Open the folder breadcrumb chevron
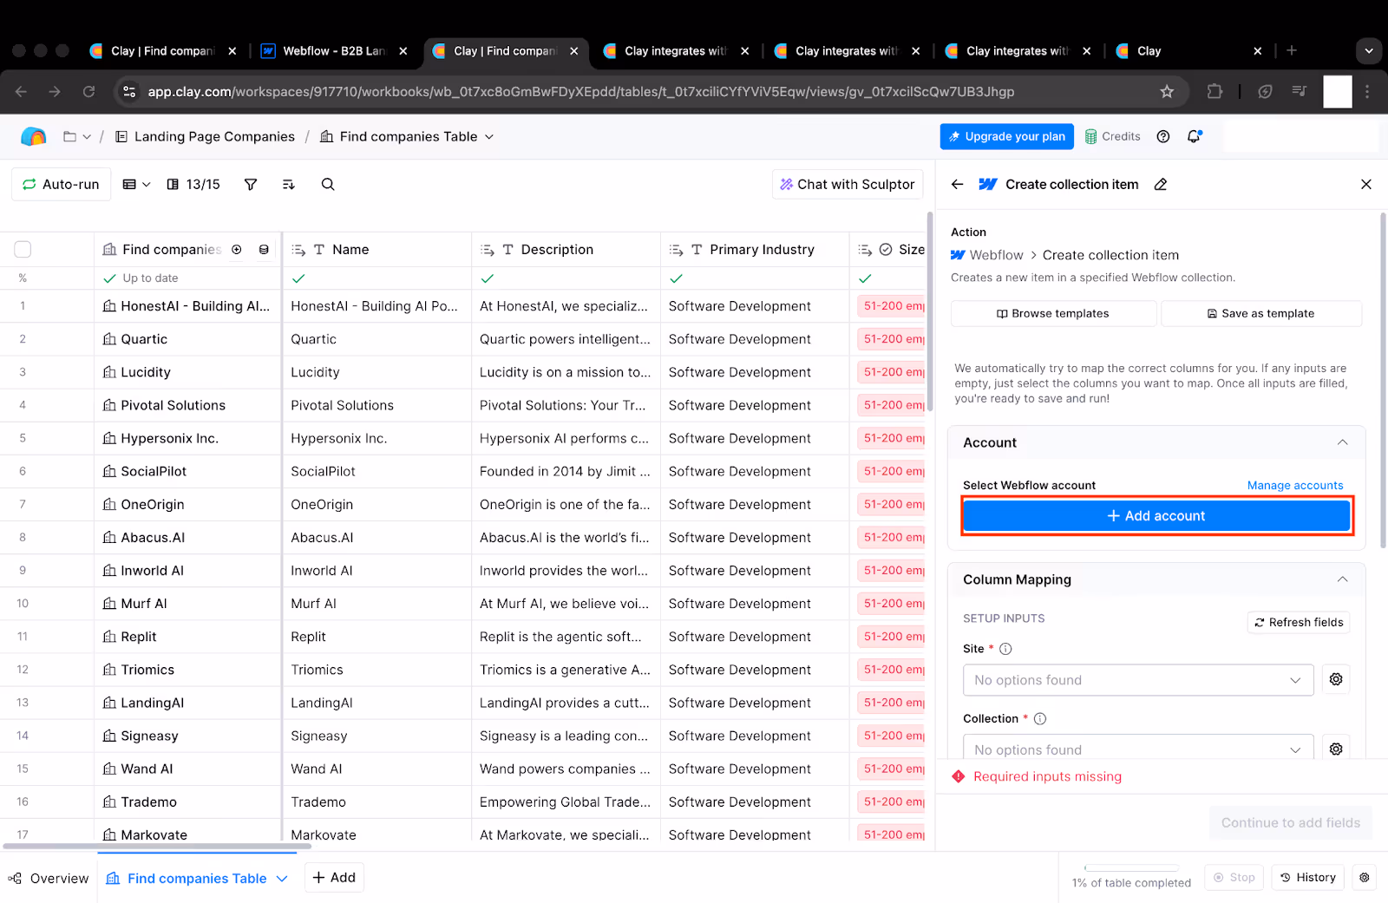This screenshot has width=1388, height=903. (87, 136)
